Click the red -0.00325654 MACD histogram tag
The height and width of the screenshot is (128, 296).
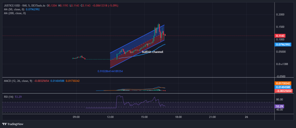click(x=283, y=91)
